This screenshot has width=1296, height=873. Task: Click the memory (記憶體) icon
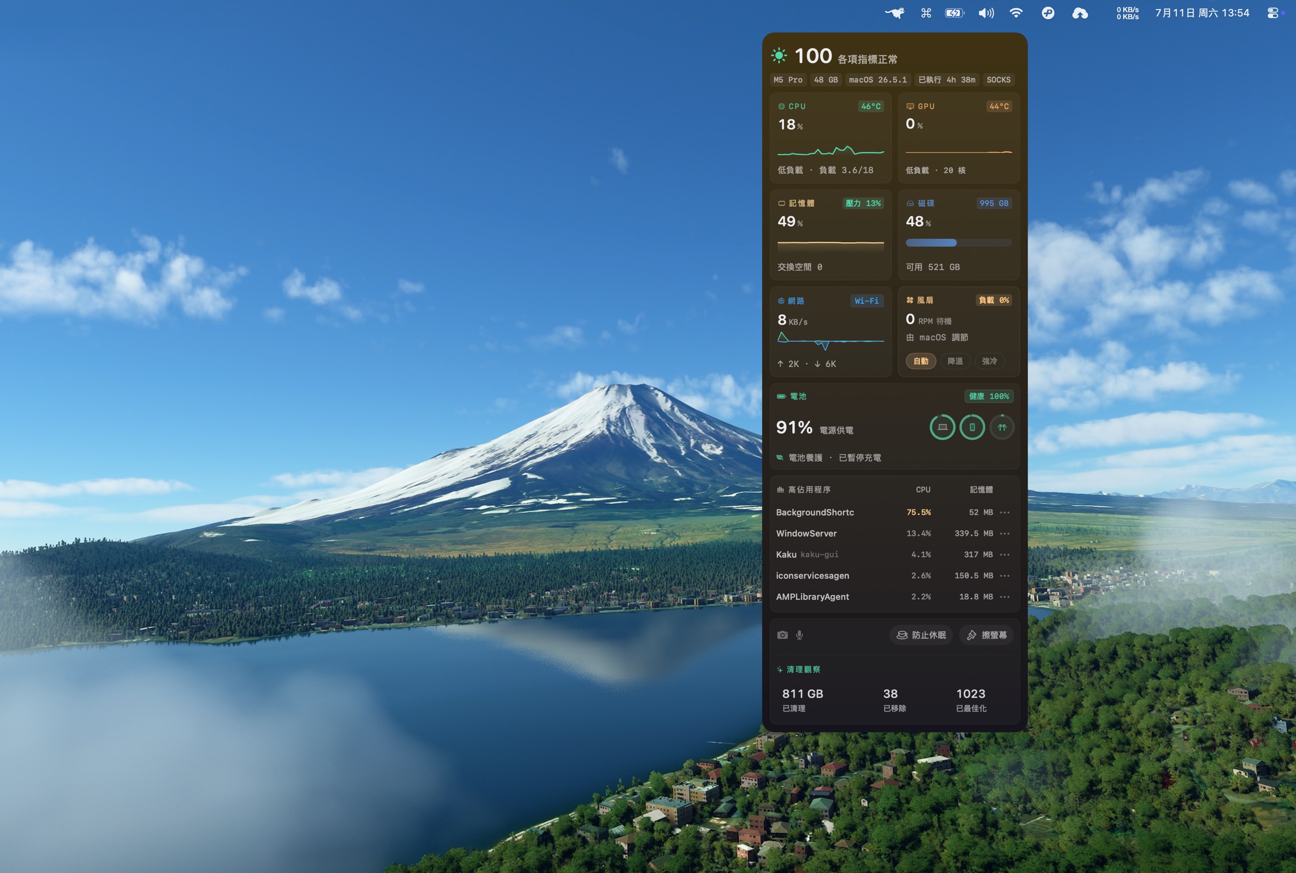click(781, 203)
